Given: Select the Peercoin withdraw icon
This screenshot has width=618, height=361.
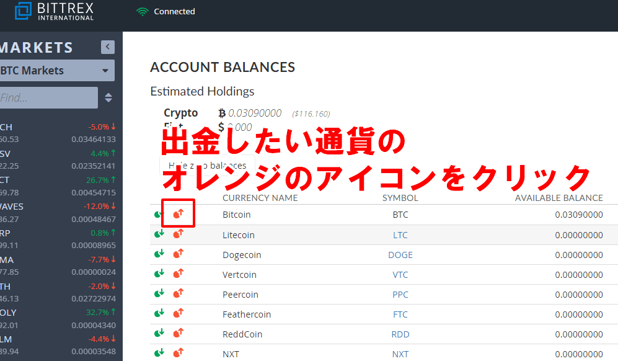Looking at the screenshot, I should click(179, 293).
